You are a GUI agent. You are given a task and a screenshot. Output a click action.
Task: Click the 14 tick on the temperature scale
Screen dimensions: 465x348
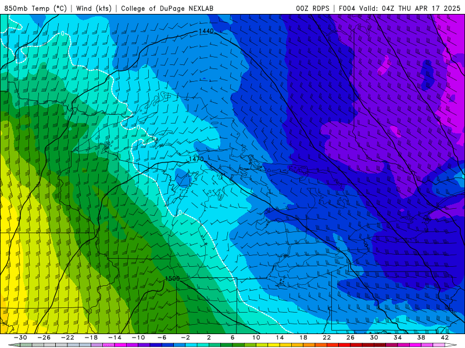coord(280,338)
